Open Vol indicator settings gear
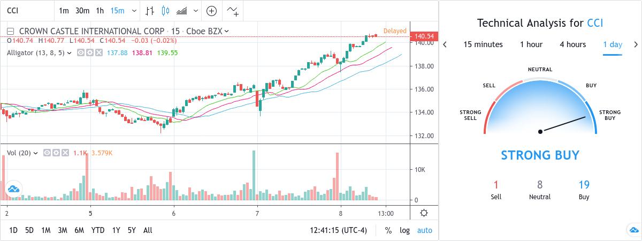This screenshot has height=241, width=642. pyautogui.click(x=56, y=153)
